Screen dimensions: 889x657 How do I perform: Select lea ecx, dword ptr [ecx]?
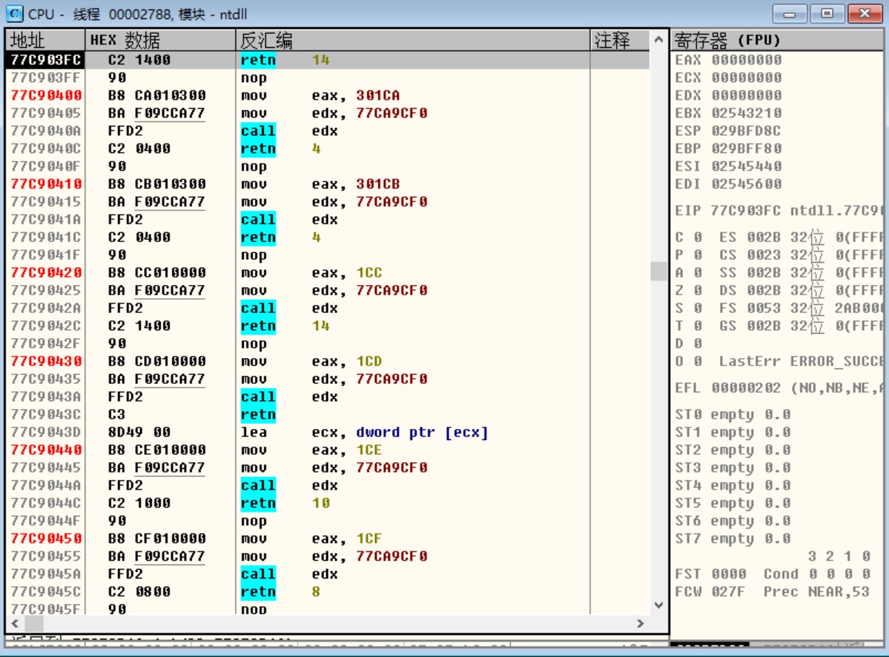pos(365,432)
